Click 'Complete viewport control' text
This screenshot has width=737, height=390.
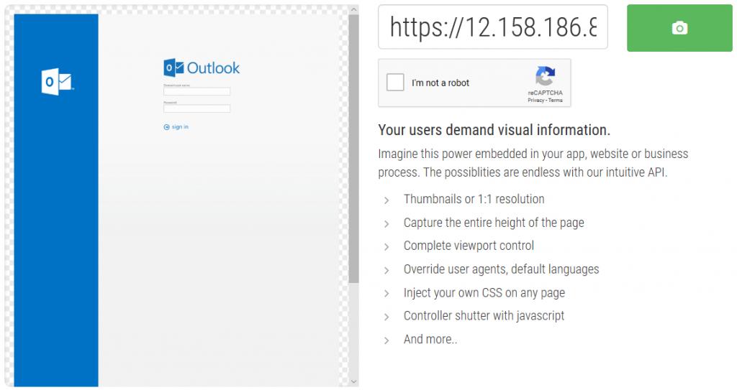469,246
